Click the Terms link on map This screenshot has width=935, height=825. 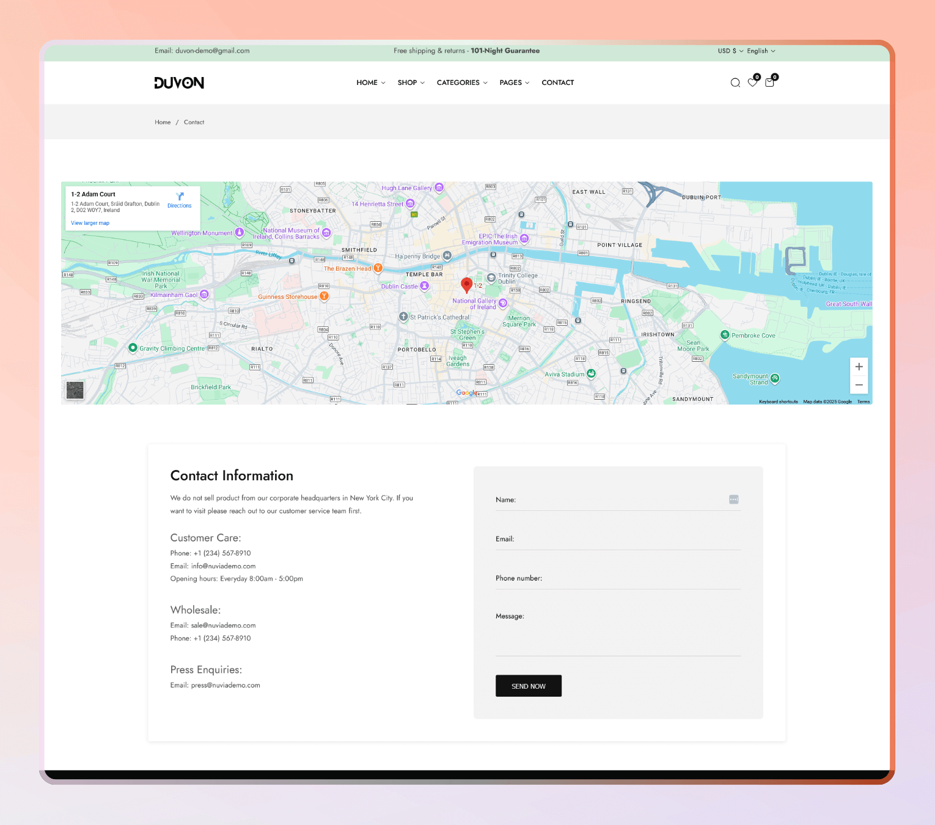click(864, 402)
